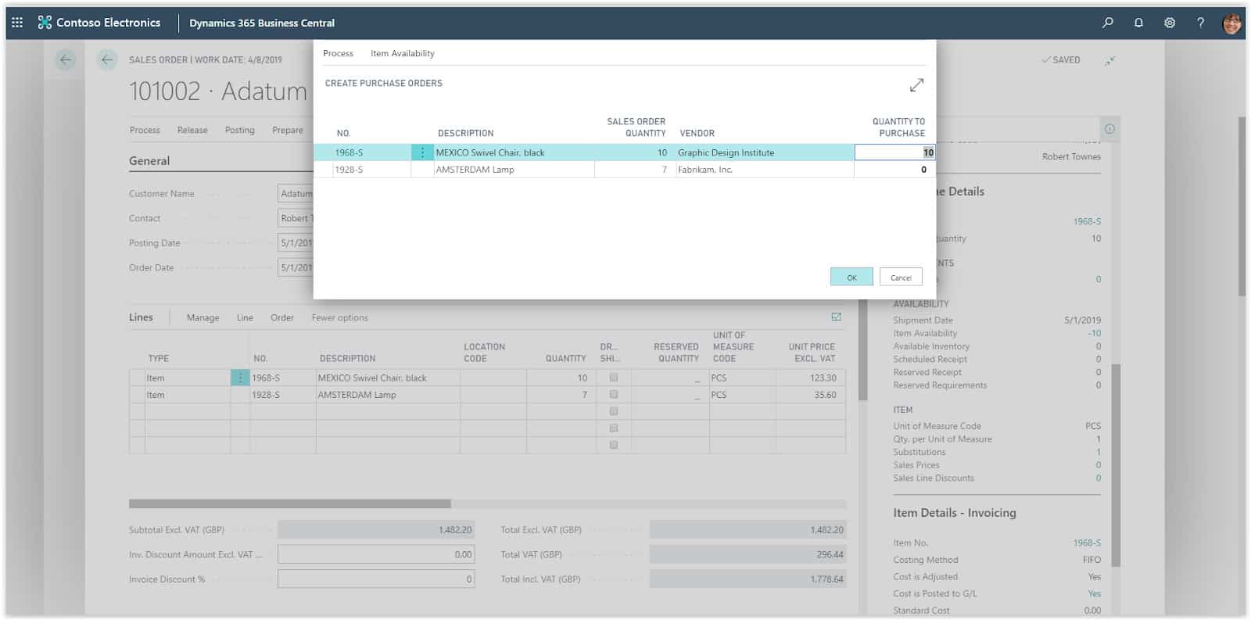Image resolution: width=1251 pixels, height=620 pixels.
Task: Confirm with the OK button
Action: [851, 277]
